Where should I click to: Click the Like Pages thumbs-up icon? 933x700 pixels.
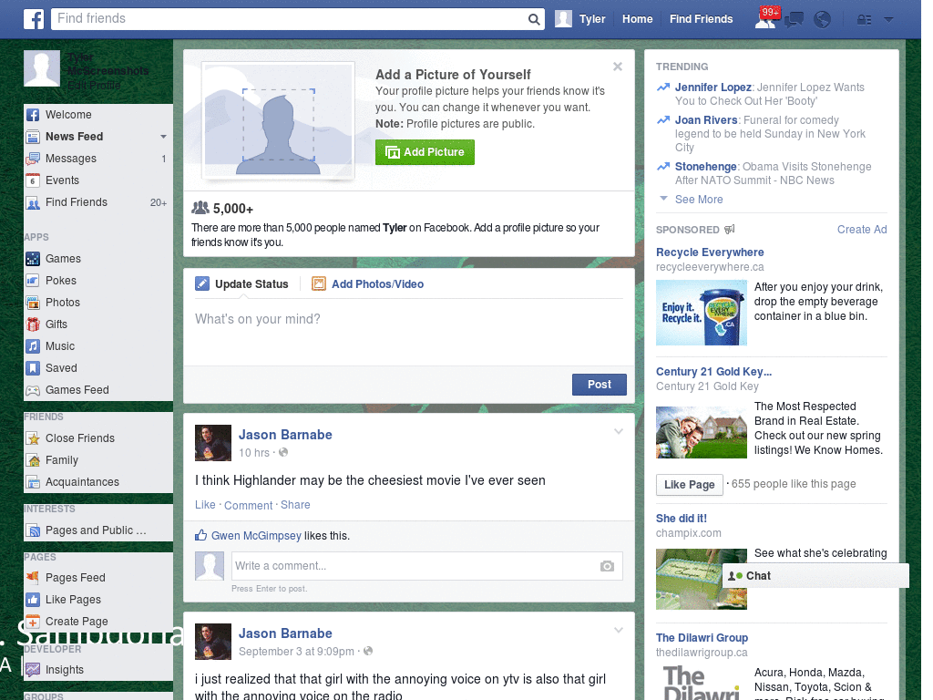(33, 600)
